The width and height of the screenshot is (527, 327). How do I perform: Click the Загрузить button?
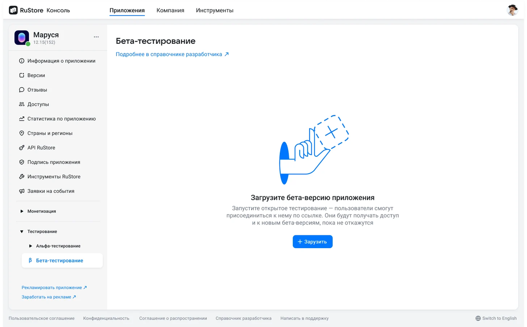[x=312, y=242]
